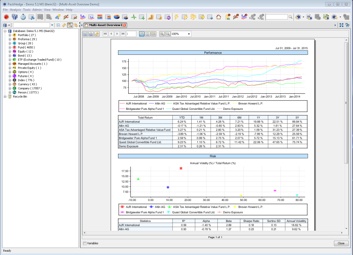This screenshot has height=255, width=353.
Task: Click the full-screen arrows icon at right
Action: coord(342,25)
